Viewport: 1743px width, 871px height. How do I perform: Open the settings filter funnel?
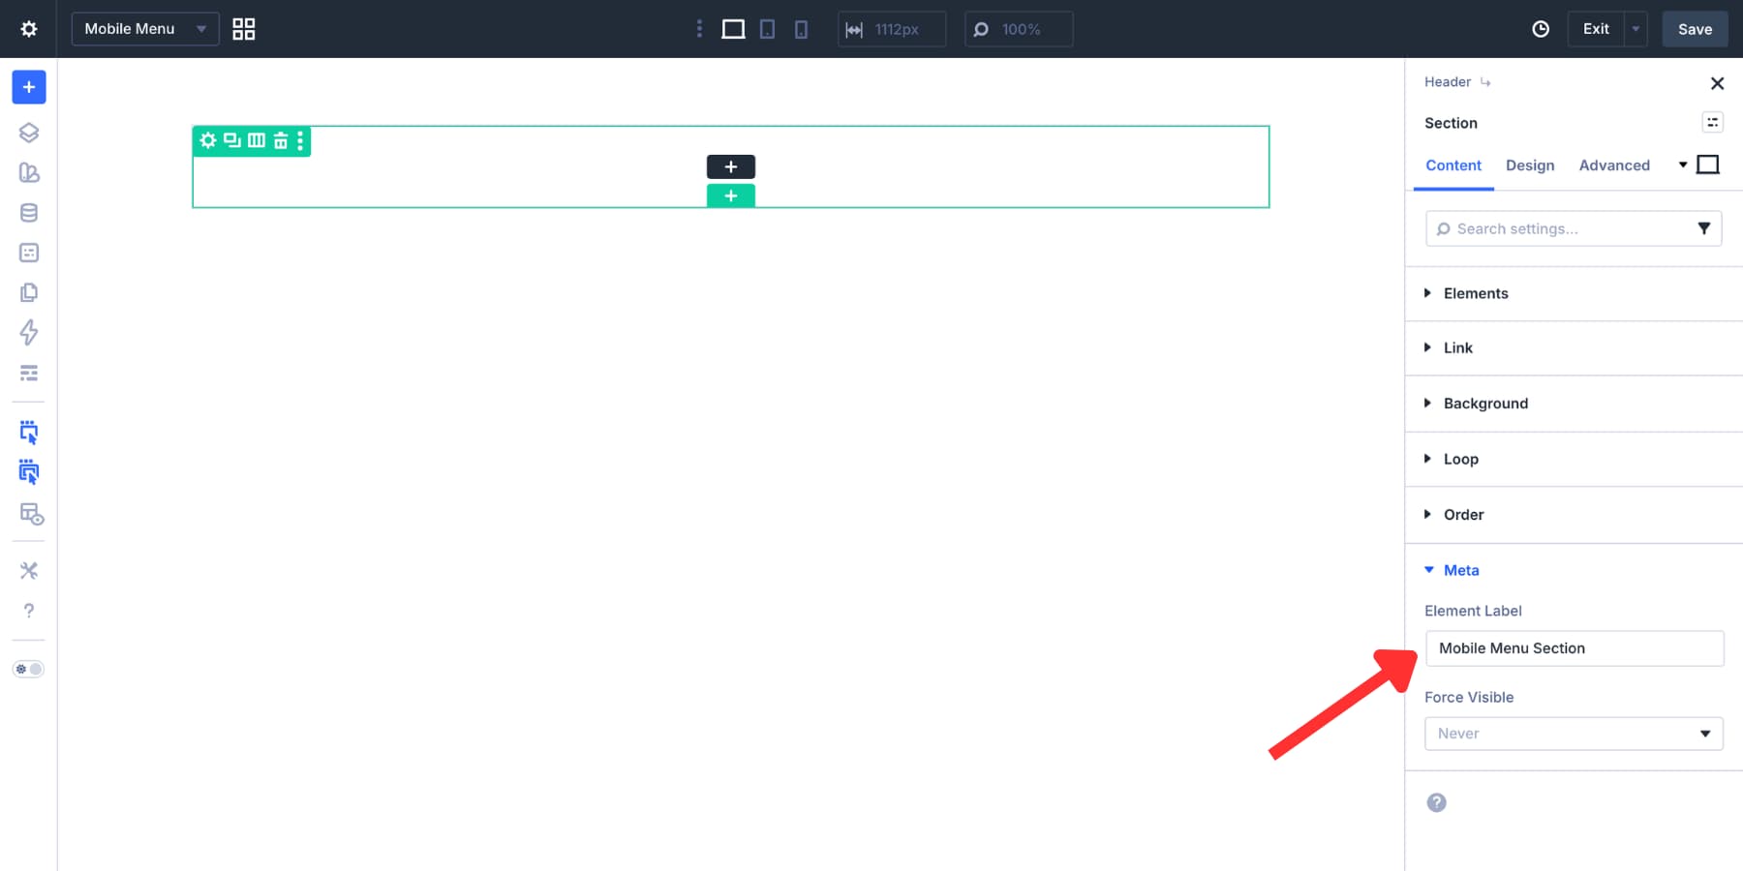tap(1704, 228)
